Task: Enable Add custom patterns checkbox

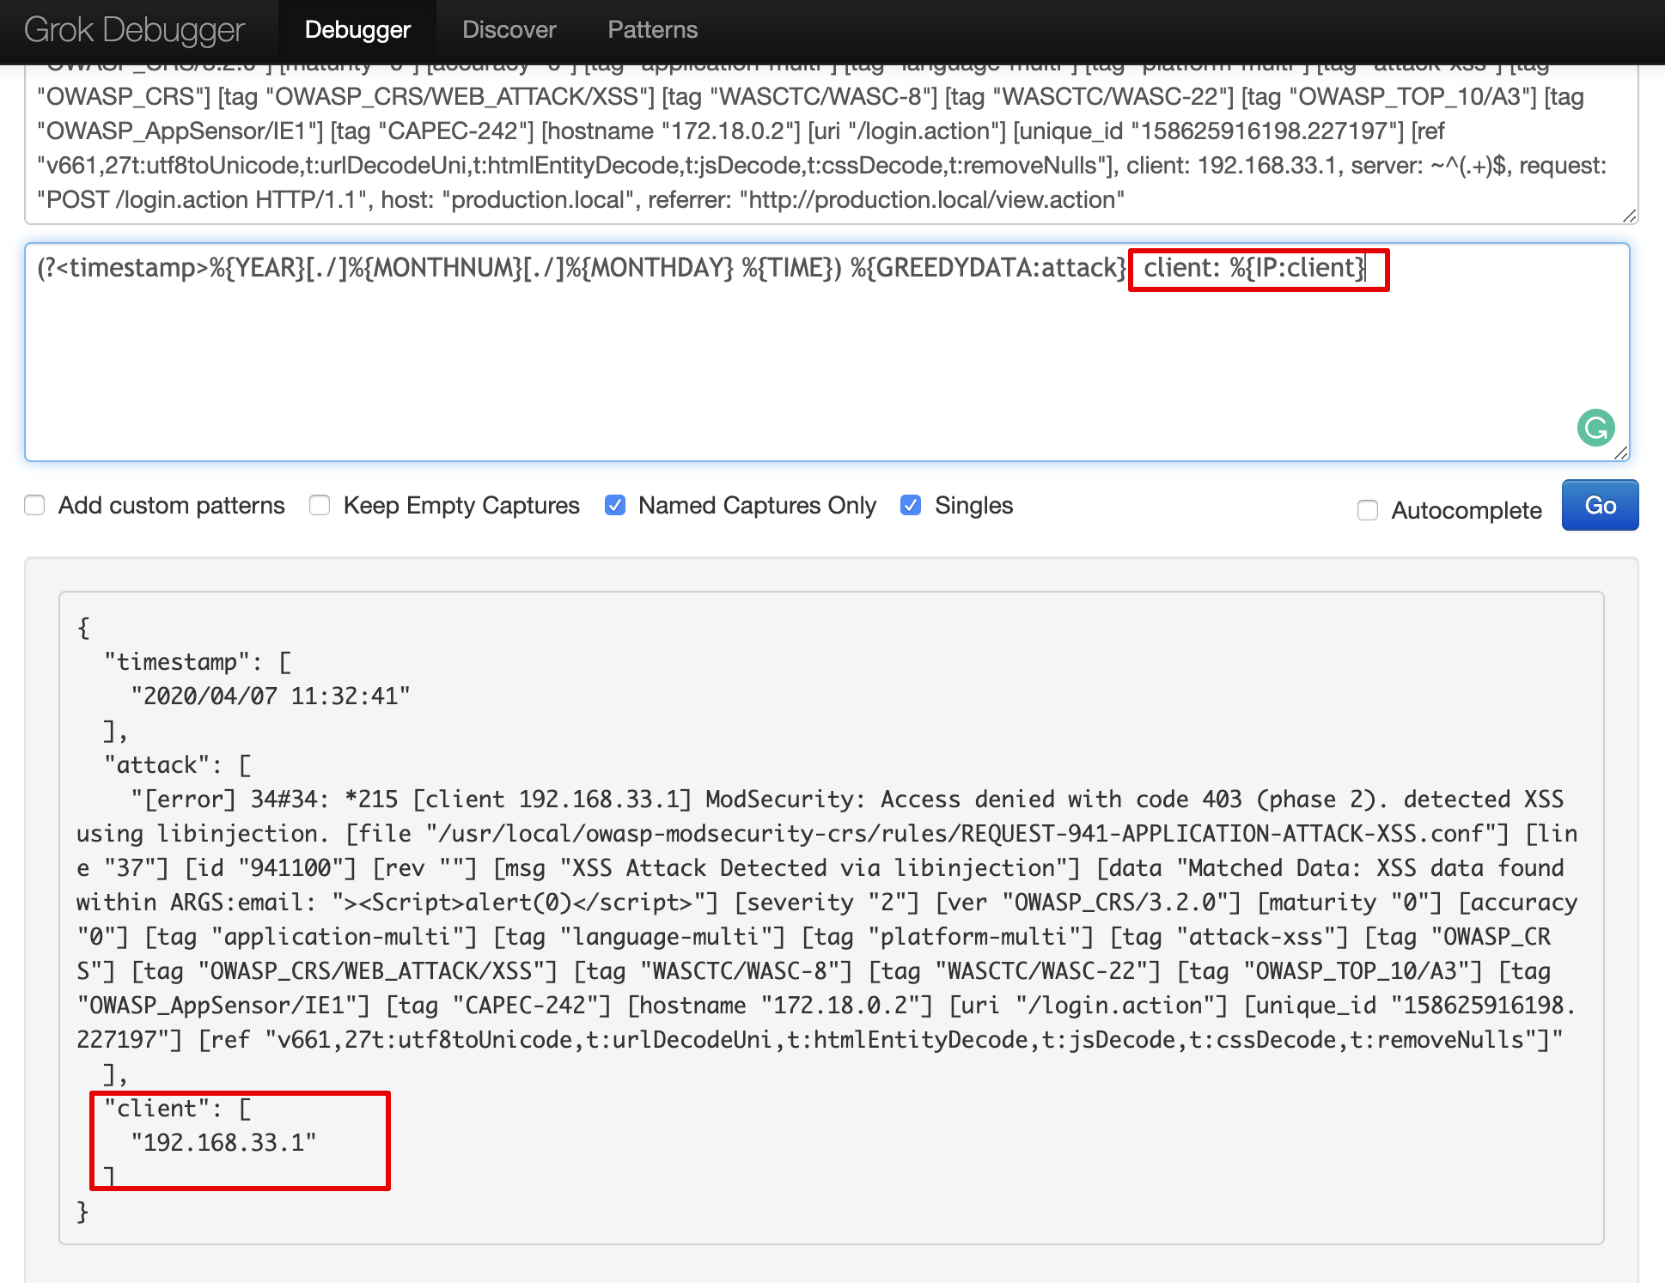Action: 34,505
